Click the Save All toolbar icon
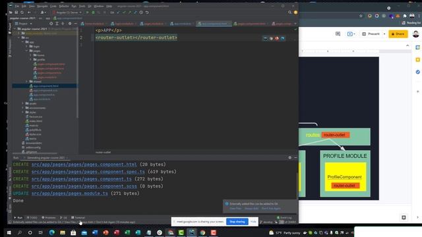This screenshot has height=237, width=422. (16, 13)
